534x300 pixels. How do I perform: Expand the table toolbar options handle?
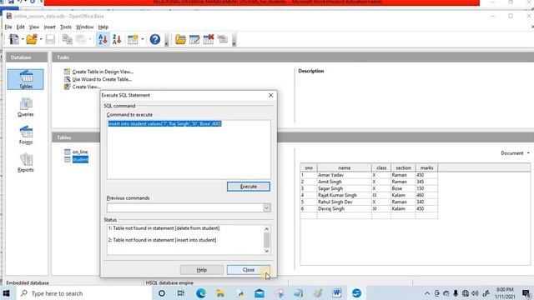tap(234, 40)
